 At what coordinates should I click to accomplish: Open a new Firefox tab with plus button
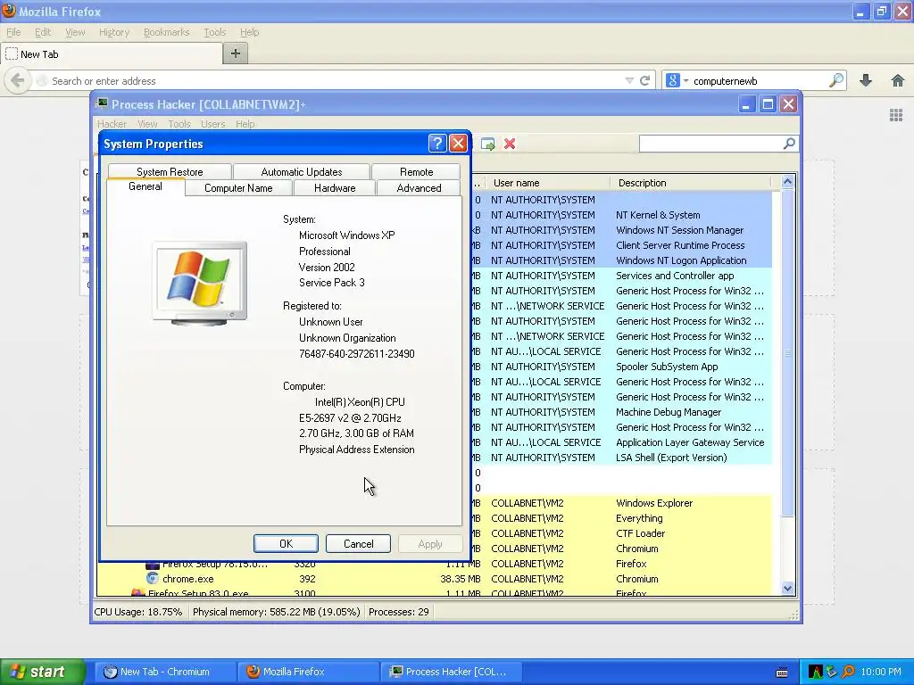pyautogui.click(x=236, y=54)
